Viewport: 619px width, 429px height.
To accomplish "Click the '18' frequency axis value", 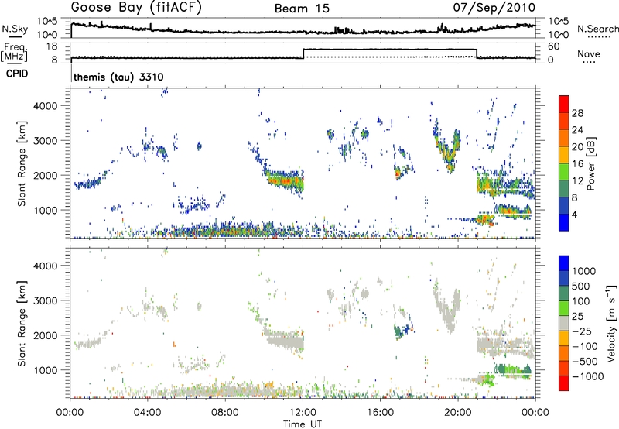I will 51,46.
